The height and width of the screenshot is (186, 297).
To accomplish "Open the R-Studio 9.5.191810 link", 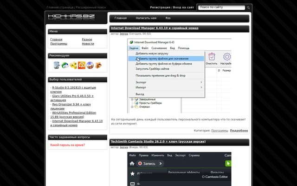I will point(73,90).
